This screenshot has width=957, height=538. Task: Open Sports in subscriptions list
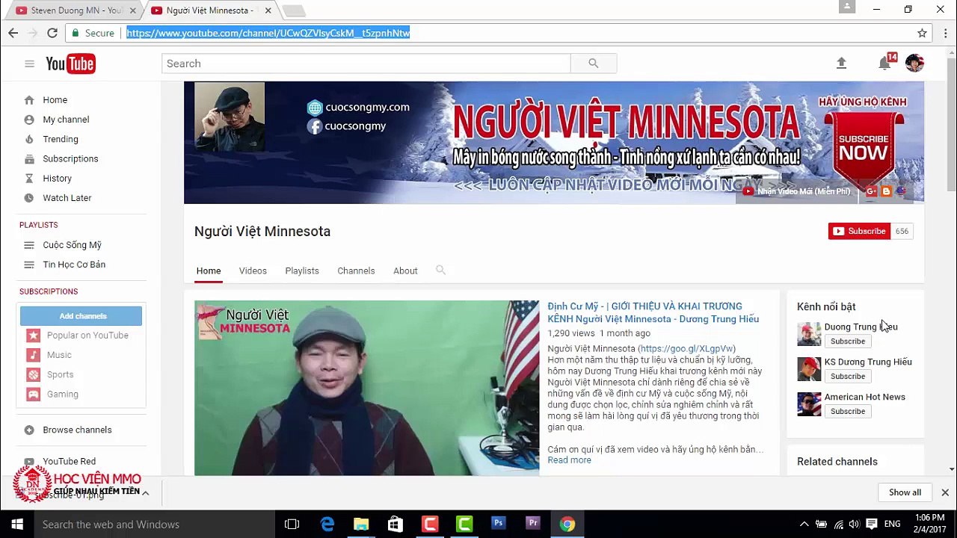(60, 374)
